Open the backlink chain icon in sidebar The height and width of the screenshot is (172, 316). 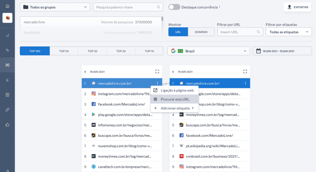tap(8, 110)
